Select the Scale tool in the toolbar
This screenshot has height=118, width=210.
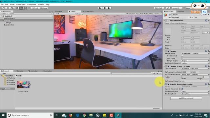click(x=17, y=8)
